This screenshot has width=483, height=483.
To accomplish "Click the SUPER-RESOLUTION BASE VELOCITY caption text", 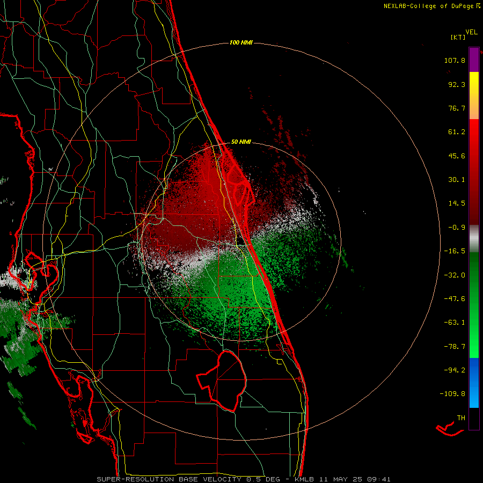I will pyautogui.click(x=170, y=479).
